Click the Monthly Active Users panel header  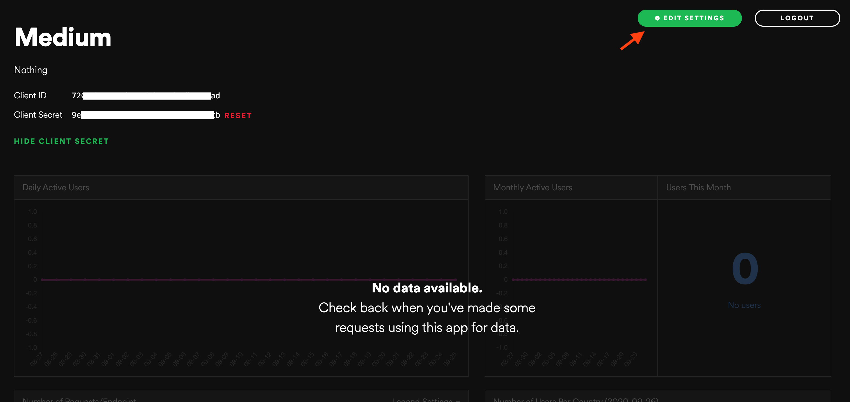point(532,187)
